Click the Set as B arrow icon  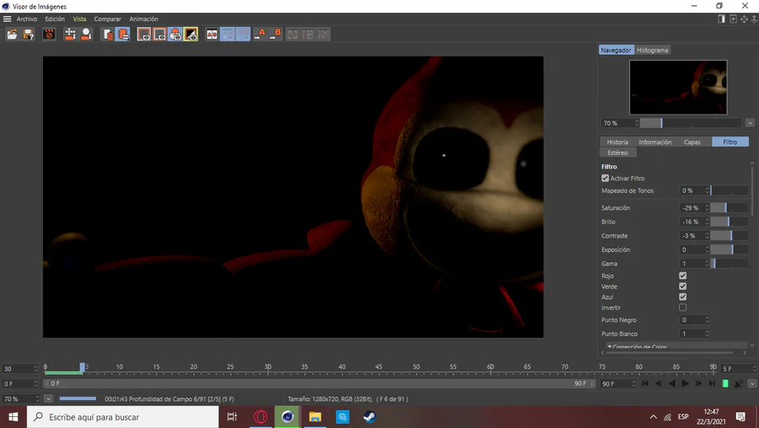(276, 35)
